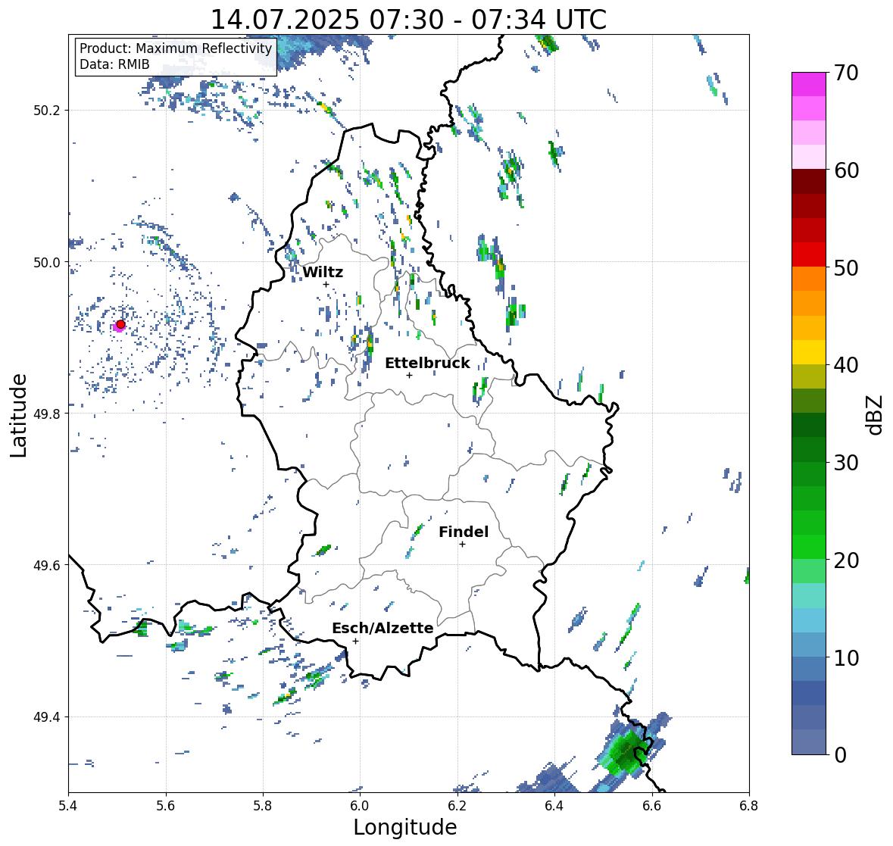893x846 pixels.
Task: Click the colorbar tick label 60
Action: point(846,170)
